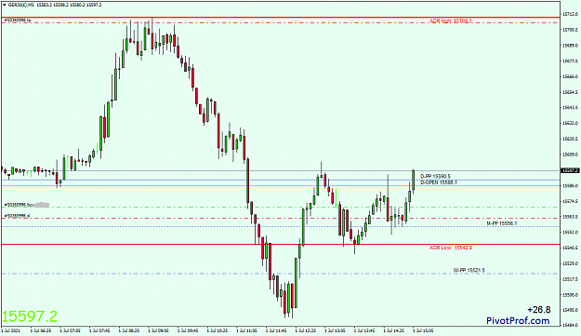Click the D-PP 15590.5 pivot label

pos(435,176)
